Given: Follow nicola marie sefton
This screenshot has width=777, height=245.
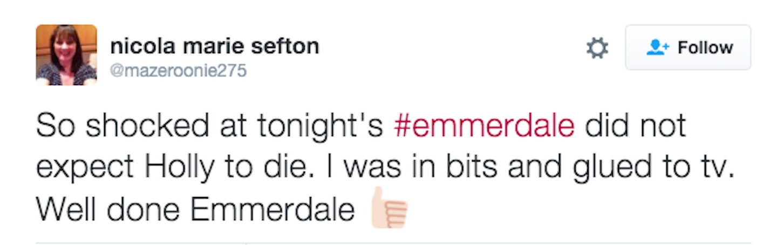Looking at the screenshot, I should pos(687,48).
